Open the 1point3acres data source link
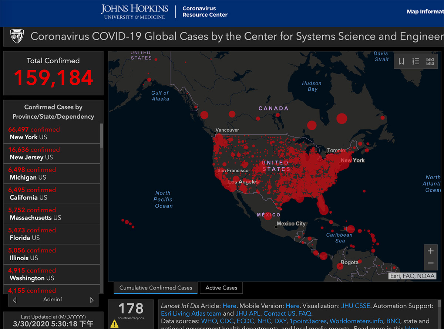This screenshot has width=444, height=329. [x=309, y=321]
